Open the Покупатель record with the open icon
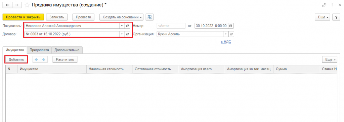Screen dimensions: 344x122 click(x=127, y=26)
